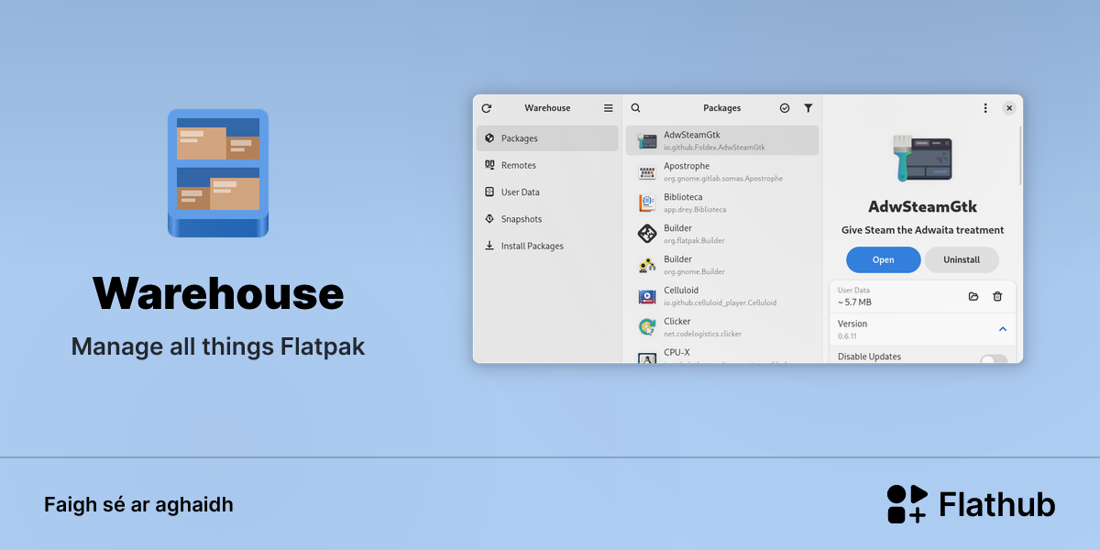The image size is (1100, 550).
Task: Click the refresh icon in Warehouse header
Action: pos(487,108)
